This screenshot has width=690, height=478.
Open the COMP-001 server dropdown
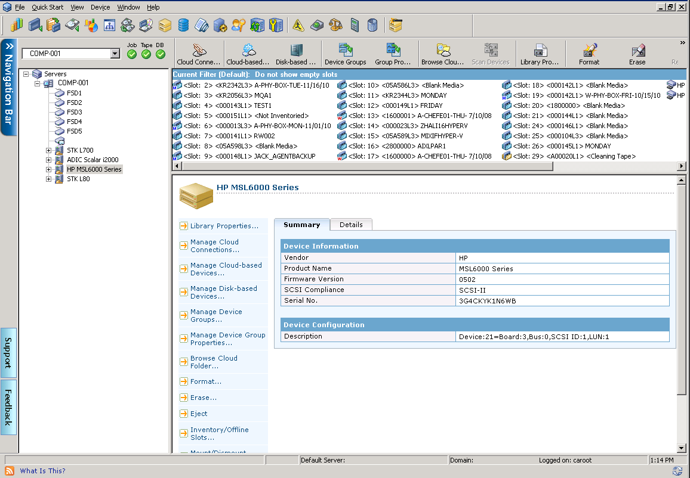click(x=115, y=54)
